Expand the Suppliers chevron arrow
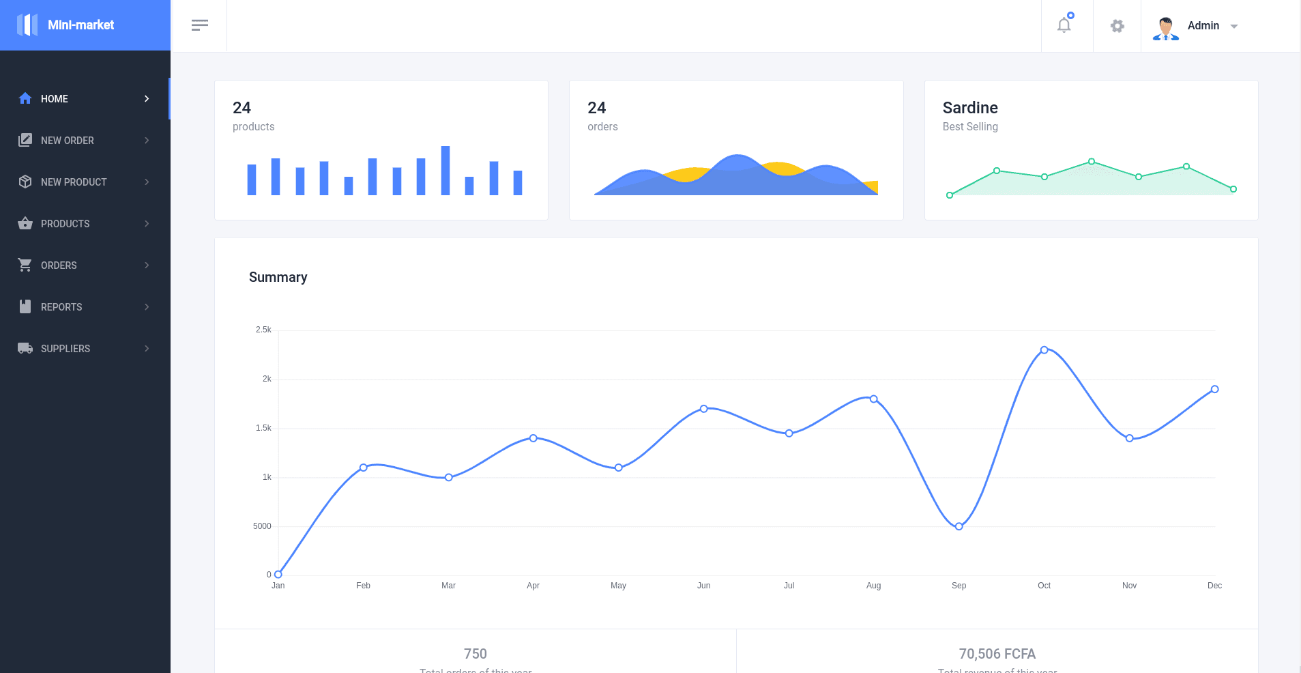Screen dimensions: 1301x673 147,349
